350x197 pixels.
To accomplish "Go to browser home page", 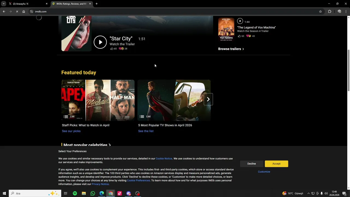I will [x=24, y=11].
